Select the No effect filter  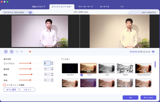(70, 68)
